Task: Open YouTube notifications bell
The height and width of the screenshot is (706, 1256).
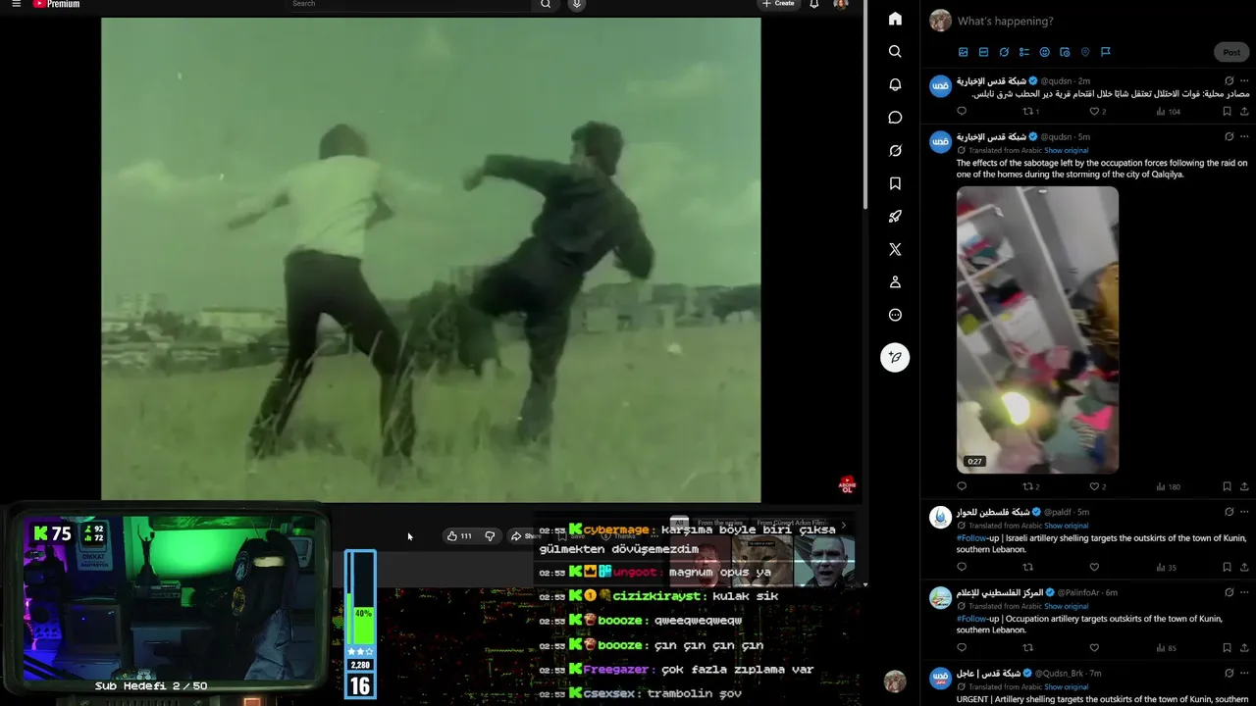Action: click(x=814, y=4)
